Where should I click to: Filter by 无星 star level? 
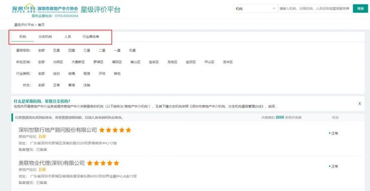tap(132, 50)
